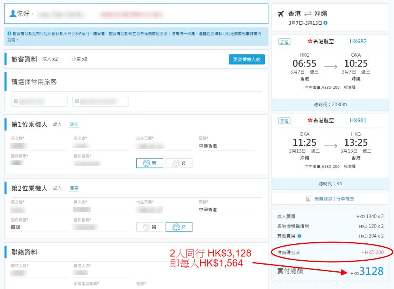Click the Hong Kong Airlines logo for flight HX682

(x=310, y=41)
